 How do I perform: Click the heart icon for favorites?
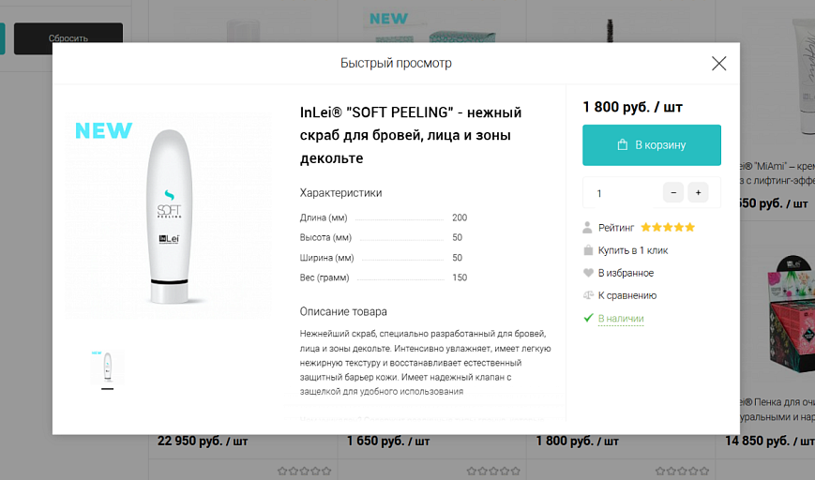588,273
